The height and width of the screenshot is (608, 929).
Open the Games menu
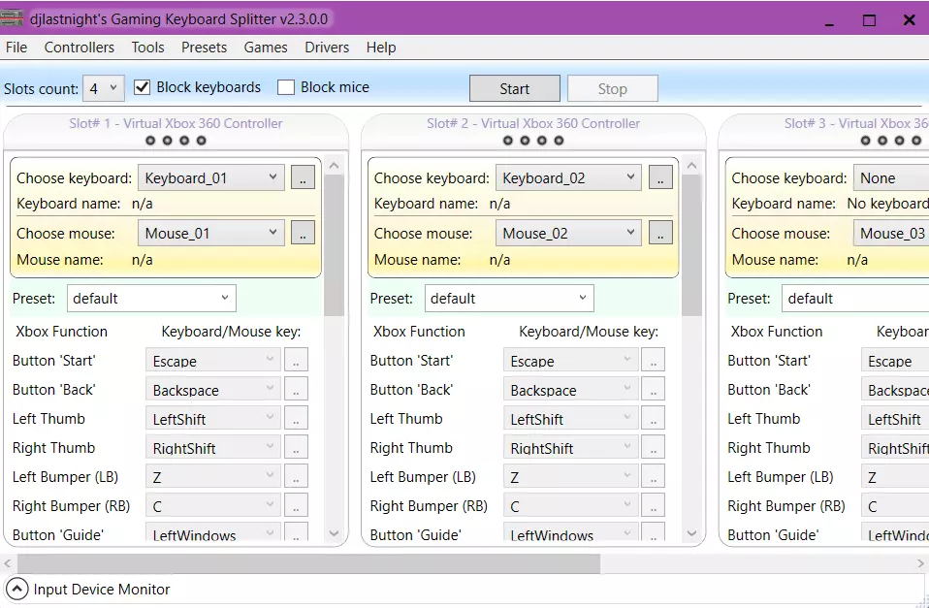266,48
